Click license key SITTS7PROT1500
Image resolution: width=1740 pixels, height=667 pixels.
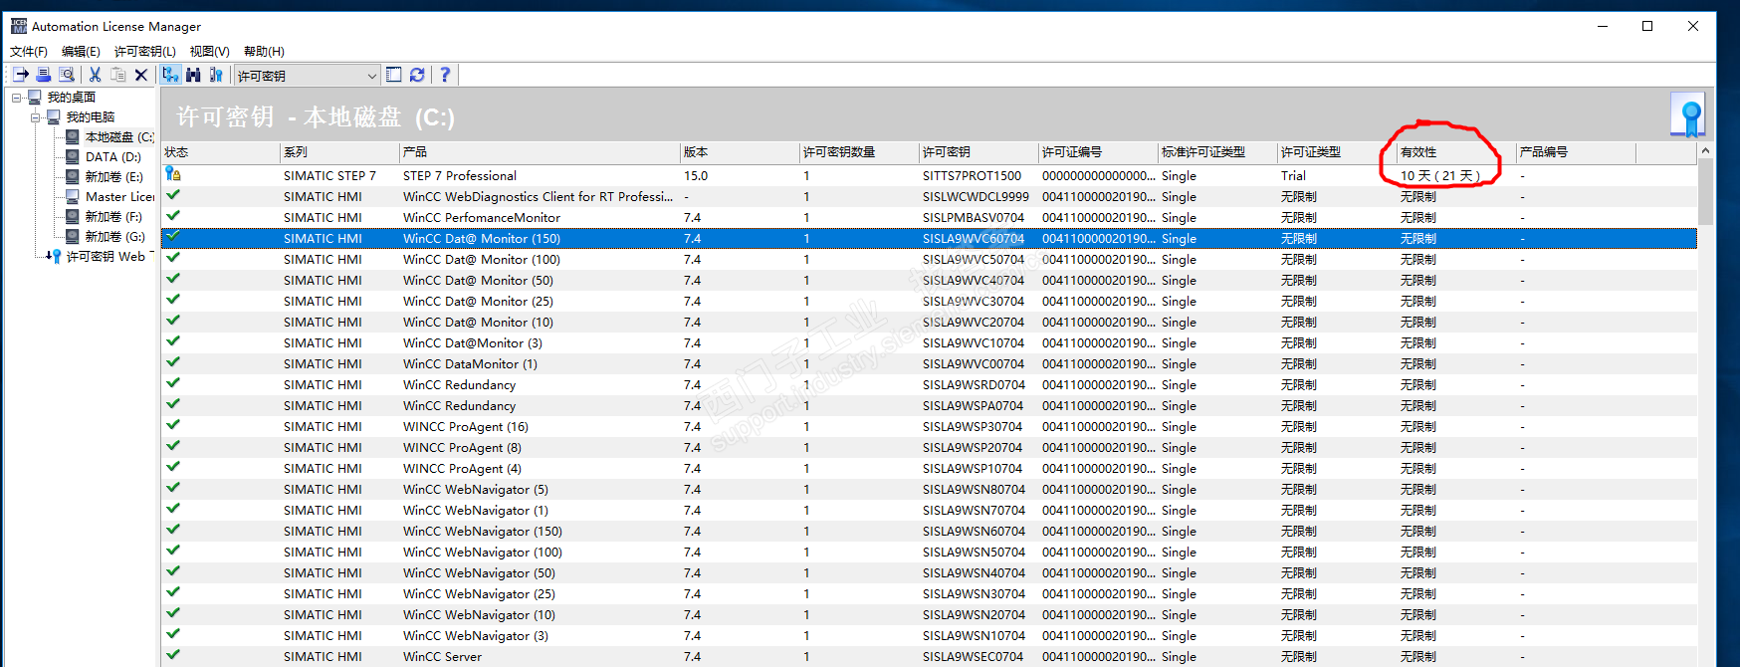pyautogui.click(x=972, y=175)
